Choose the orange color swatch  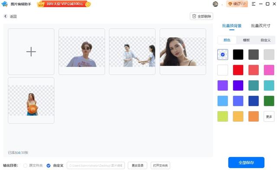tap(254, 116)
